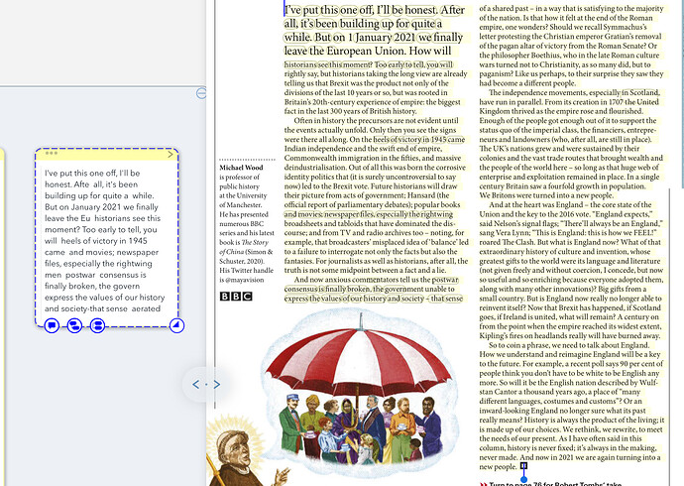This screenshot has width=684, height=486.
Task: Add a comment to the excerpt note
Action: click(52, 325)
